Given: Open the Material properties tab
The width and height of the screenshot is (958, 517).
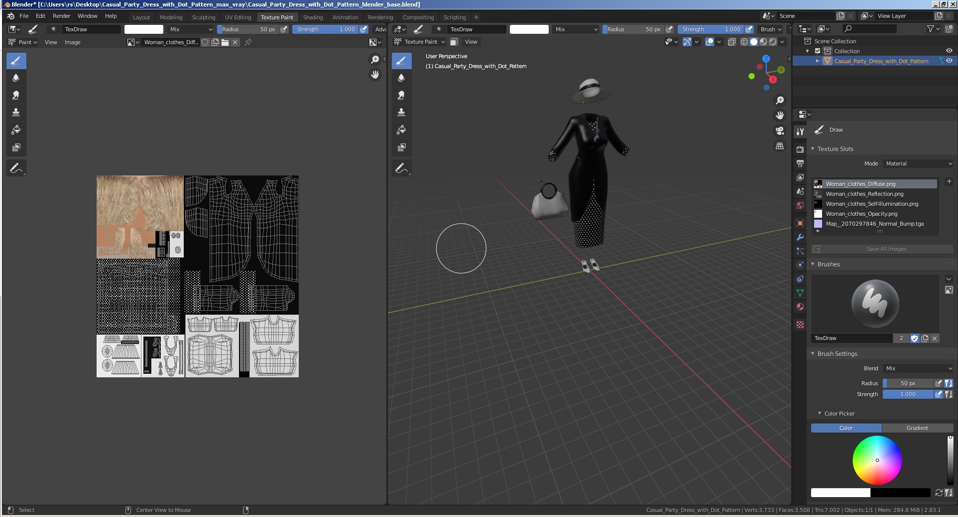Looking at the screenshot, I should click(800, 307).
